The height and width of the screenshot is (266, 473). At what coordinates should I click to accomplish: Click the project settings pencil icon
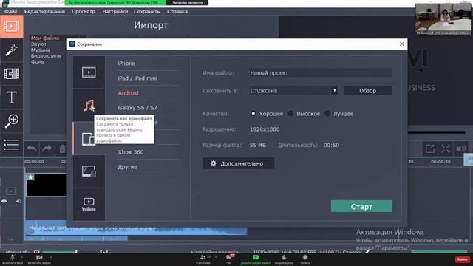click(x=368, y=251)
